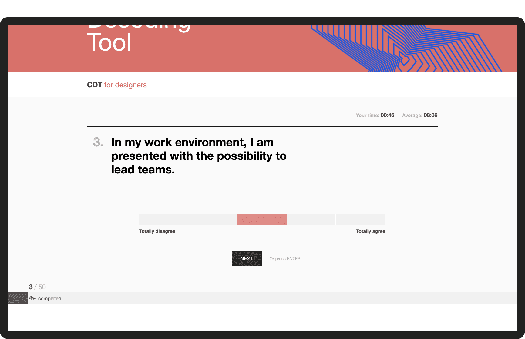Viewport: 525px width, 339px height.
Task: Select the second rating box on the scale
Action: pyautogui.click(x=213, y=219)
